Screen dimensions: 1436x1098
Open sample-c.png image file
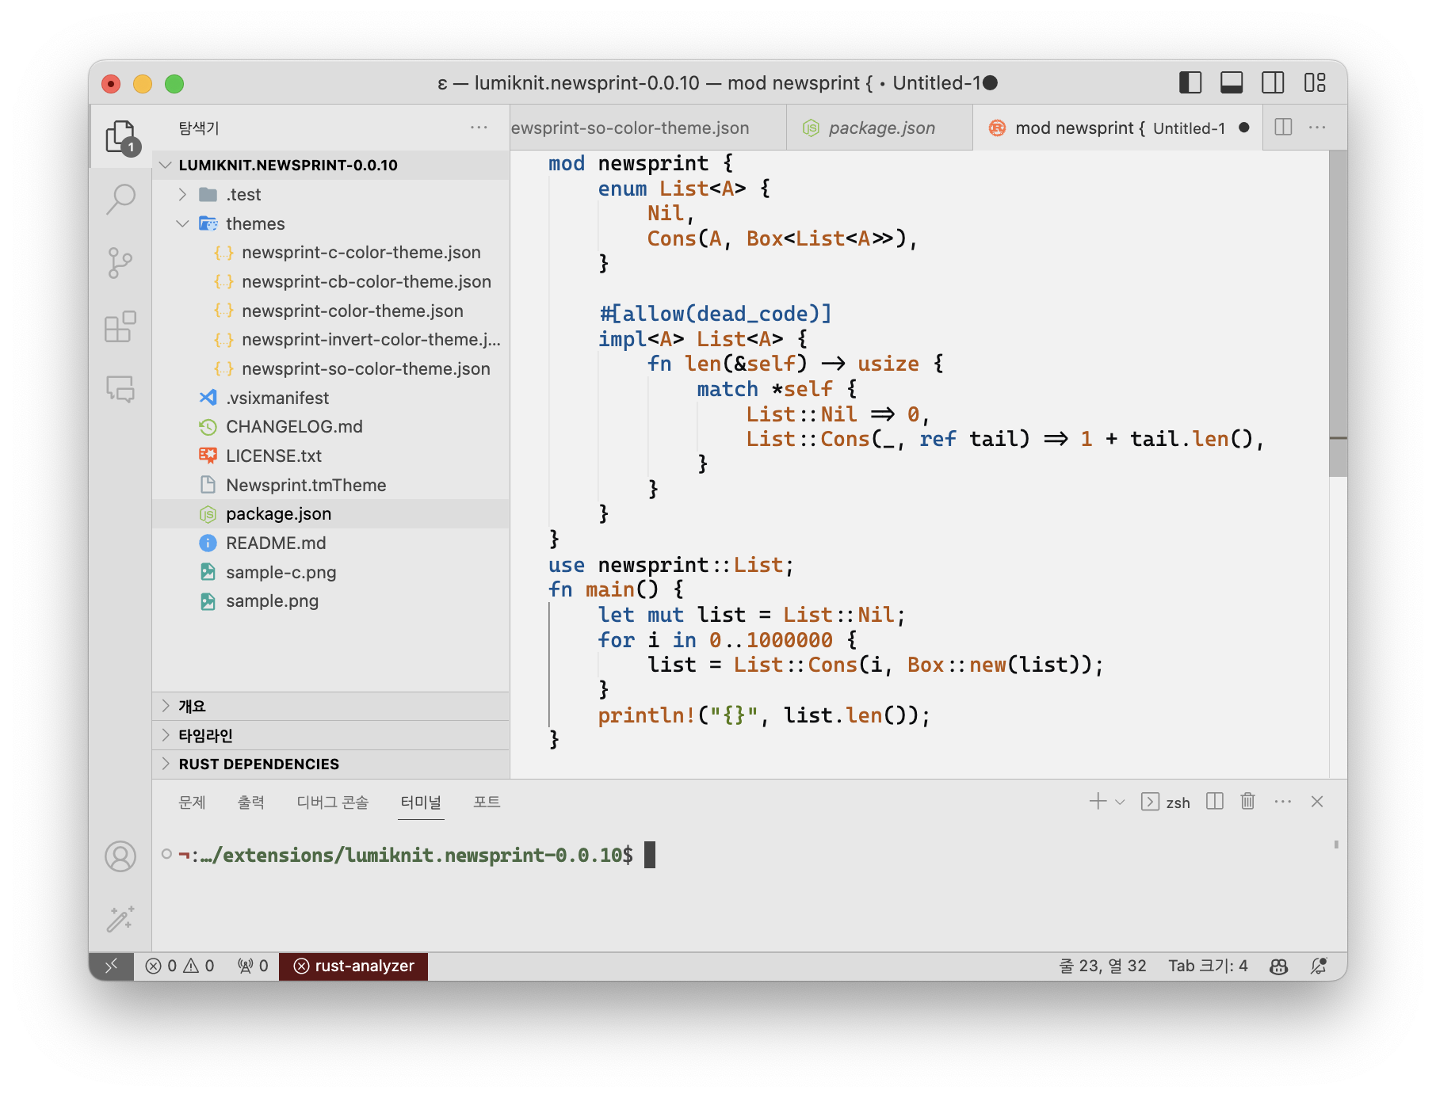click(330, 572)
